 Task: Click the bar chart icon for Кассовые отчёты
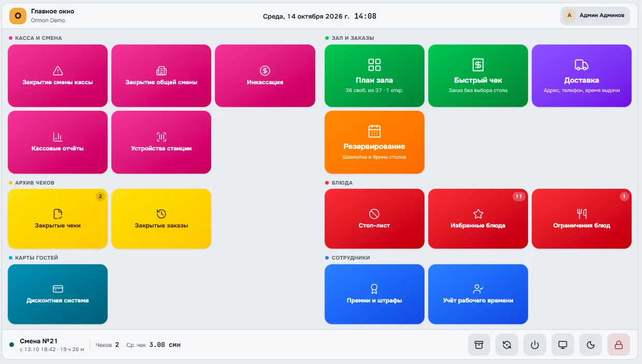pos(57,136)
